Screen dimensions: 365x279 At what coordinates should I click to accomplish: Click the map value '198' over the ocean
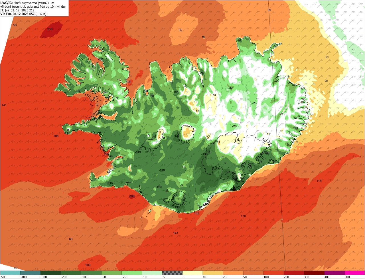pyautogui.click(x=56, y=136)
